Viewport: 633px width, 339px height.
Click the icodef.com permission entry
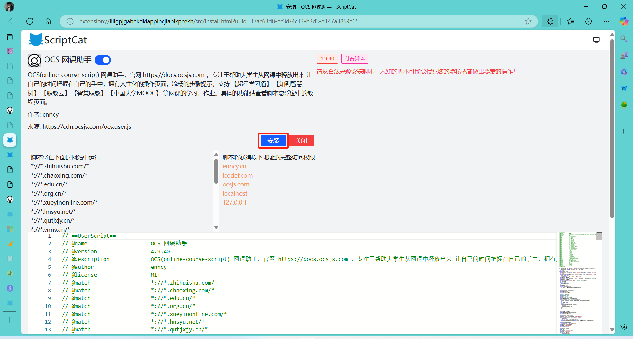pos(237,175)
